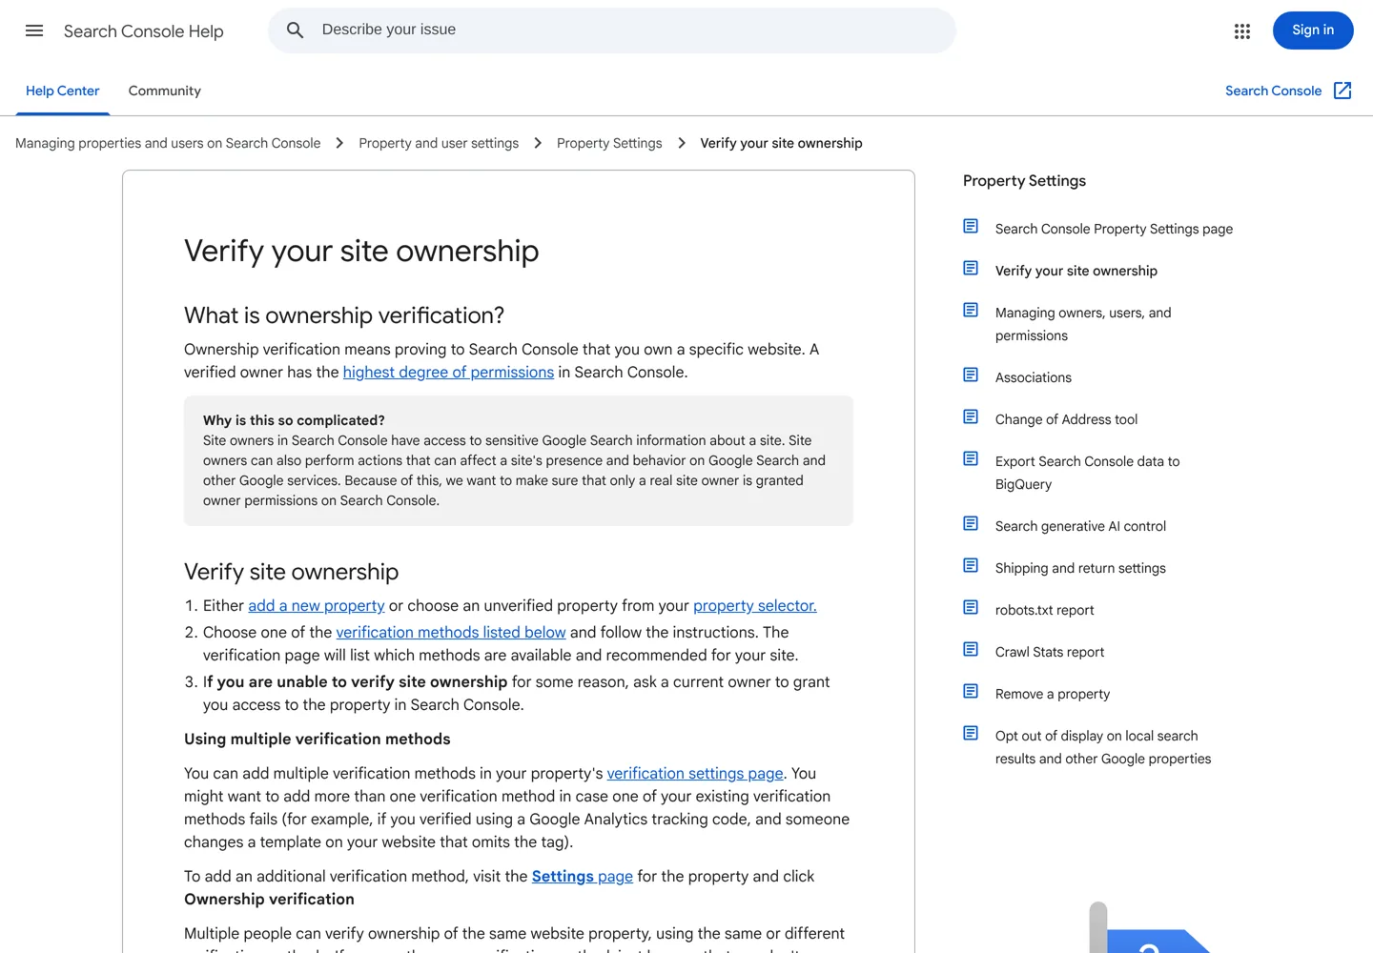Viewport: 1373px width, 953px height.
Task: Open the verification settings page link
Action: 695,774
